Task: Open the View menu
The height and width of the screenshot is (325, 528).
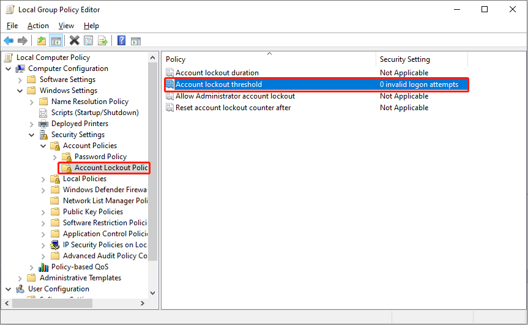Action: pyautogui.click(x=66, y=26)
